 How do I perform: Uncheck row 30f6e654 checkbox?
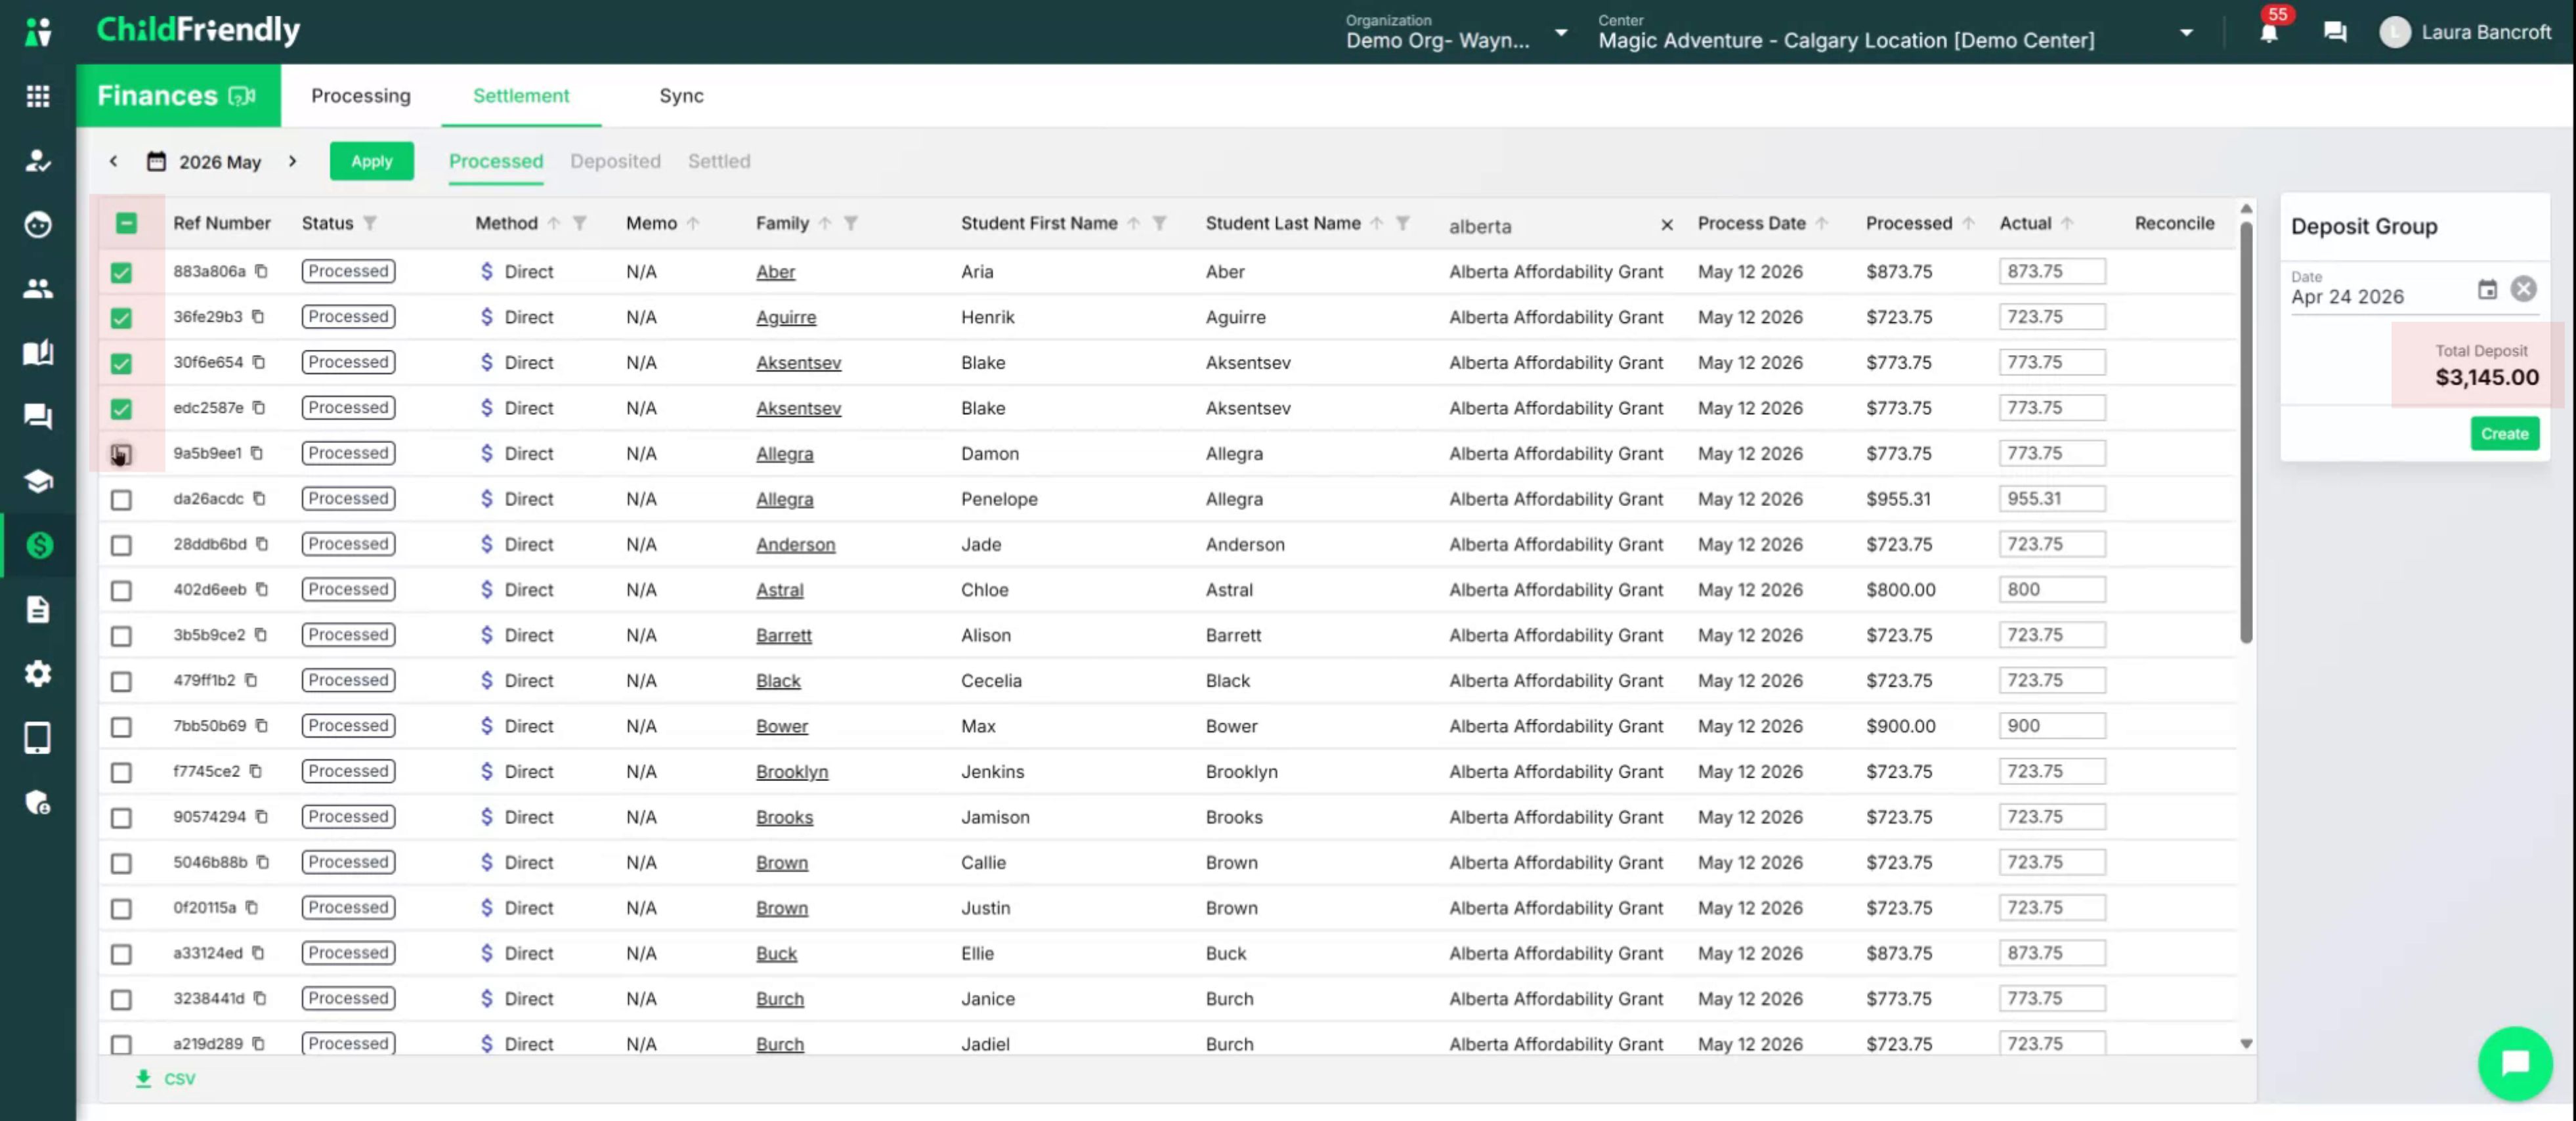121,363
